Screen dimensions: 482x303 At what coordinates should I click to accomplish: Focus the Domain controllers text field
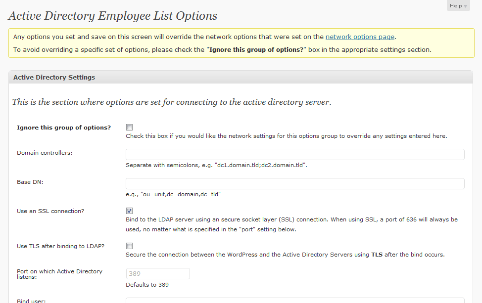(x=295, y=154)
